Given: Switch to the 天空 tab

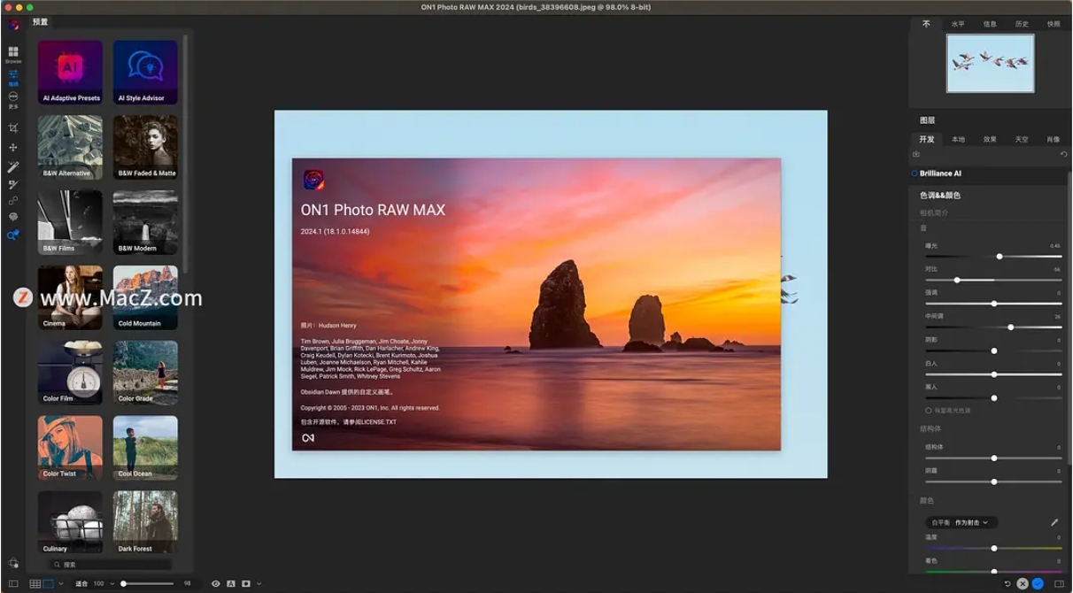Looking at the screenshot, I should coord(1021,139).
